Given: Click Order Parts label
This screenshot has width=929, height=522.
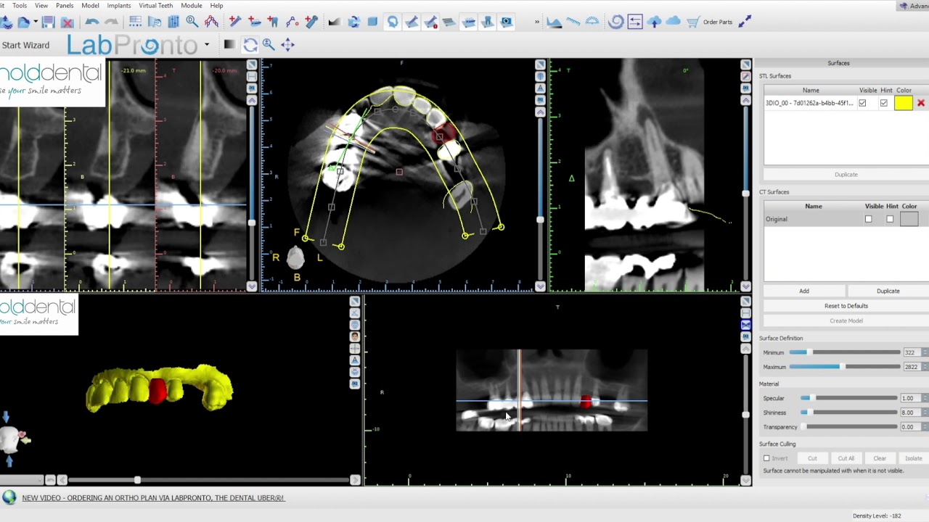Looking at the screenshot, I should (717, 22).
